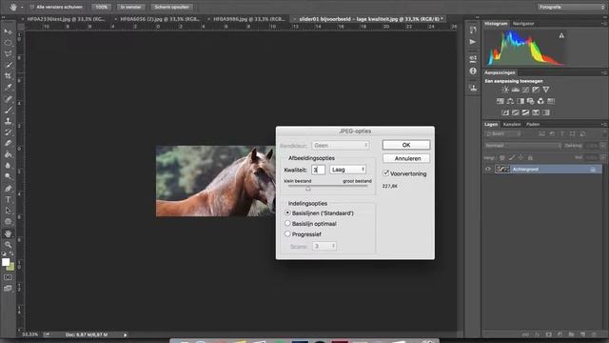The width and height of the screenshot is (609, 343).
Task: Open the layer filter Soort dropdown
Action: (x=503, y=133)
